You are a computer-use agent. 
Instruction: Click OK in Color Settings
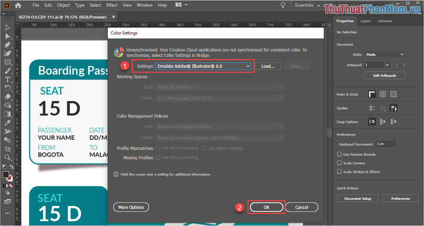267,207
